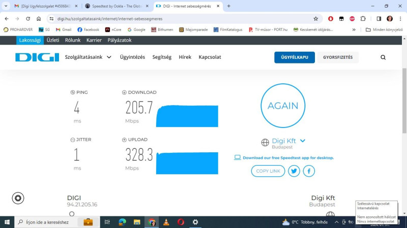This screenshot has width=407, height=228.
Task: Open File Explorer from taskbar
Action: [x=137, y=222]
